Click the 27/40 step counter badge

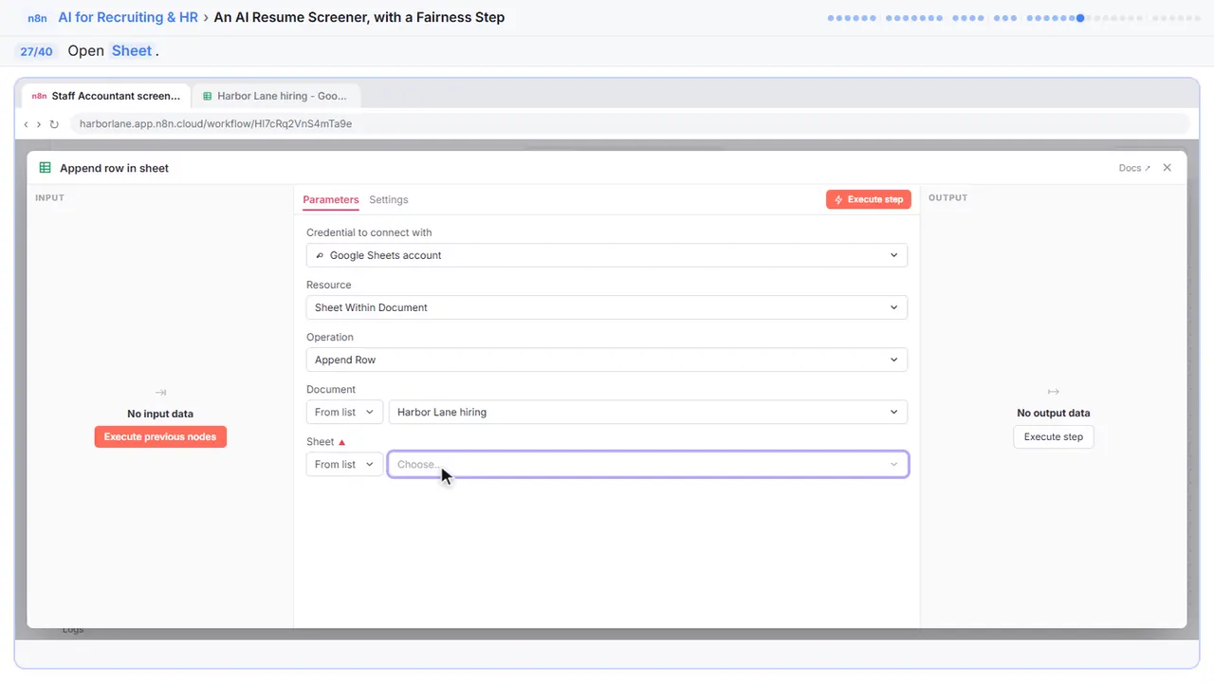pos(36,51)
